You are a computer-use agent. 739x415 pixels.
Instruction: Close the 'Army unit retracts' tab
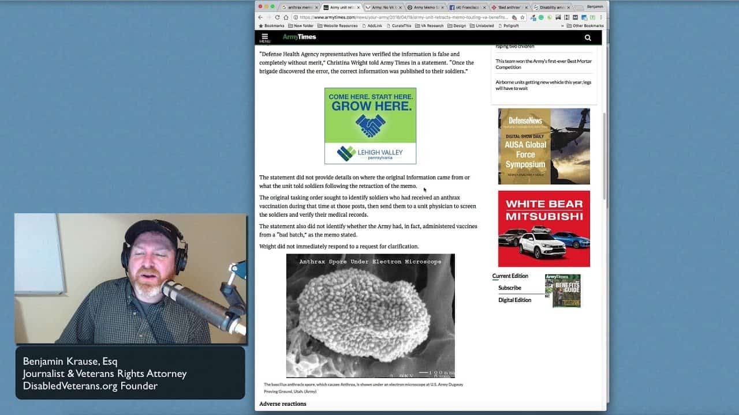point(359,7)
